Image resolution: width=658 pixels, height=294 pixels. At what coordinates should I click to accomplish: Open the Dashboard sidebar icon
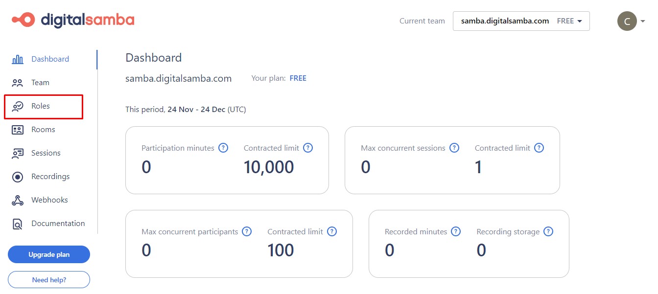(x=17, y=59)
